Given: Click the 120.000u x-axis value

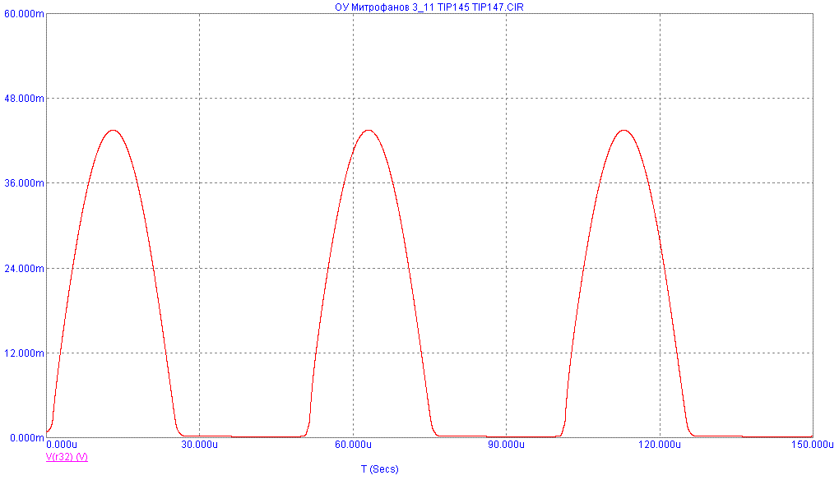Looking at the screenshot, I should [x=659, y=445].
